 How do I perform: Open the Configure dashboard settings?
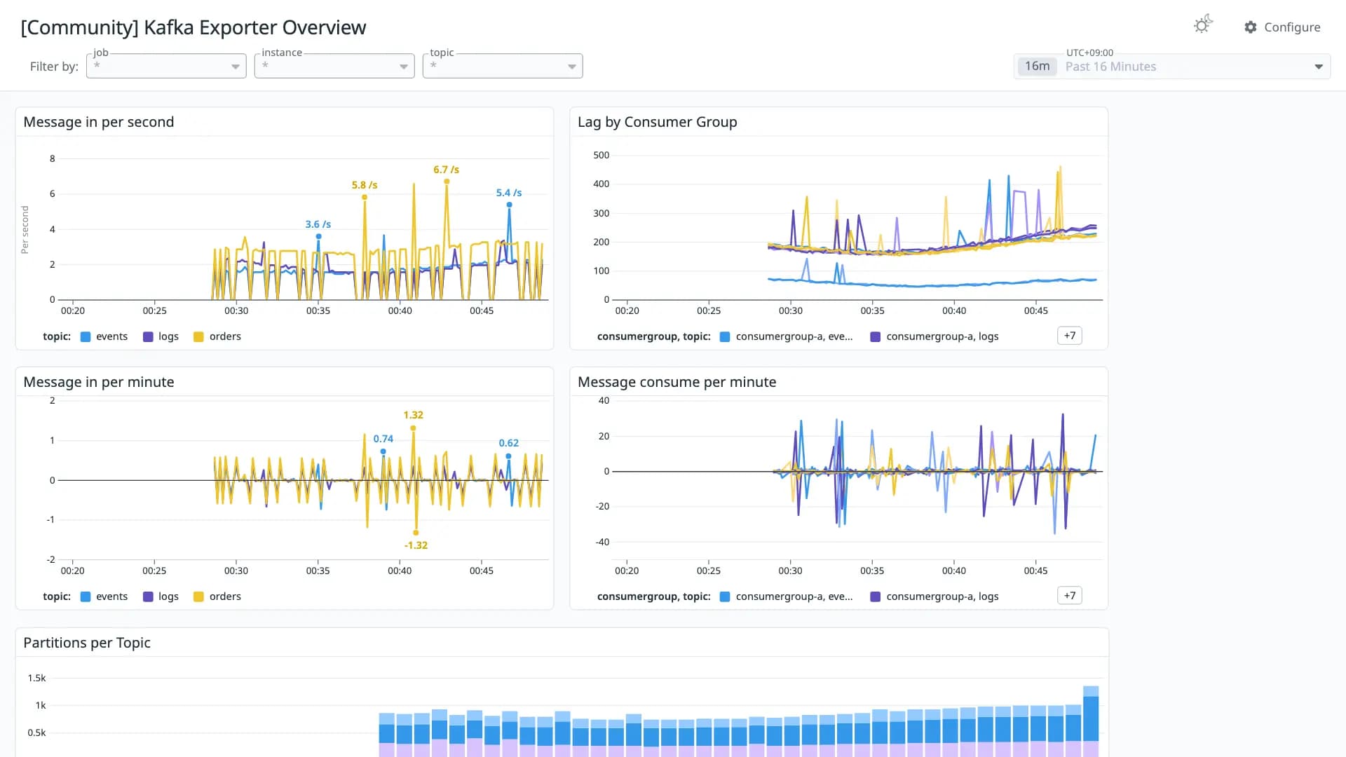1282,27
